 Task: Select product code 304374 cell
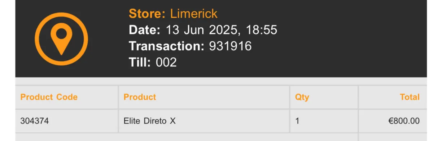coord(66,121)
